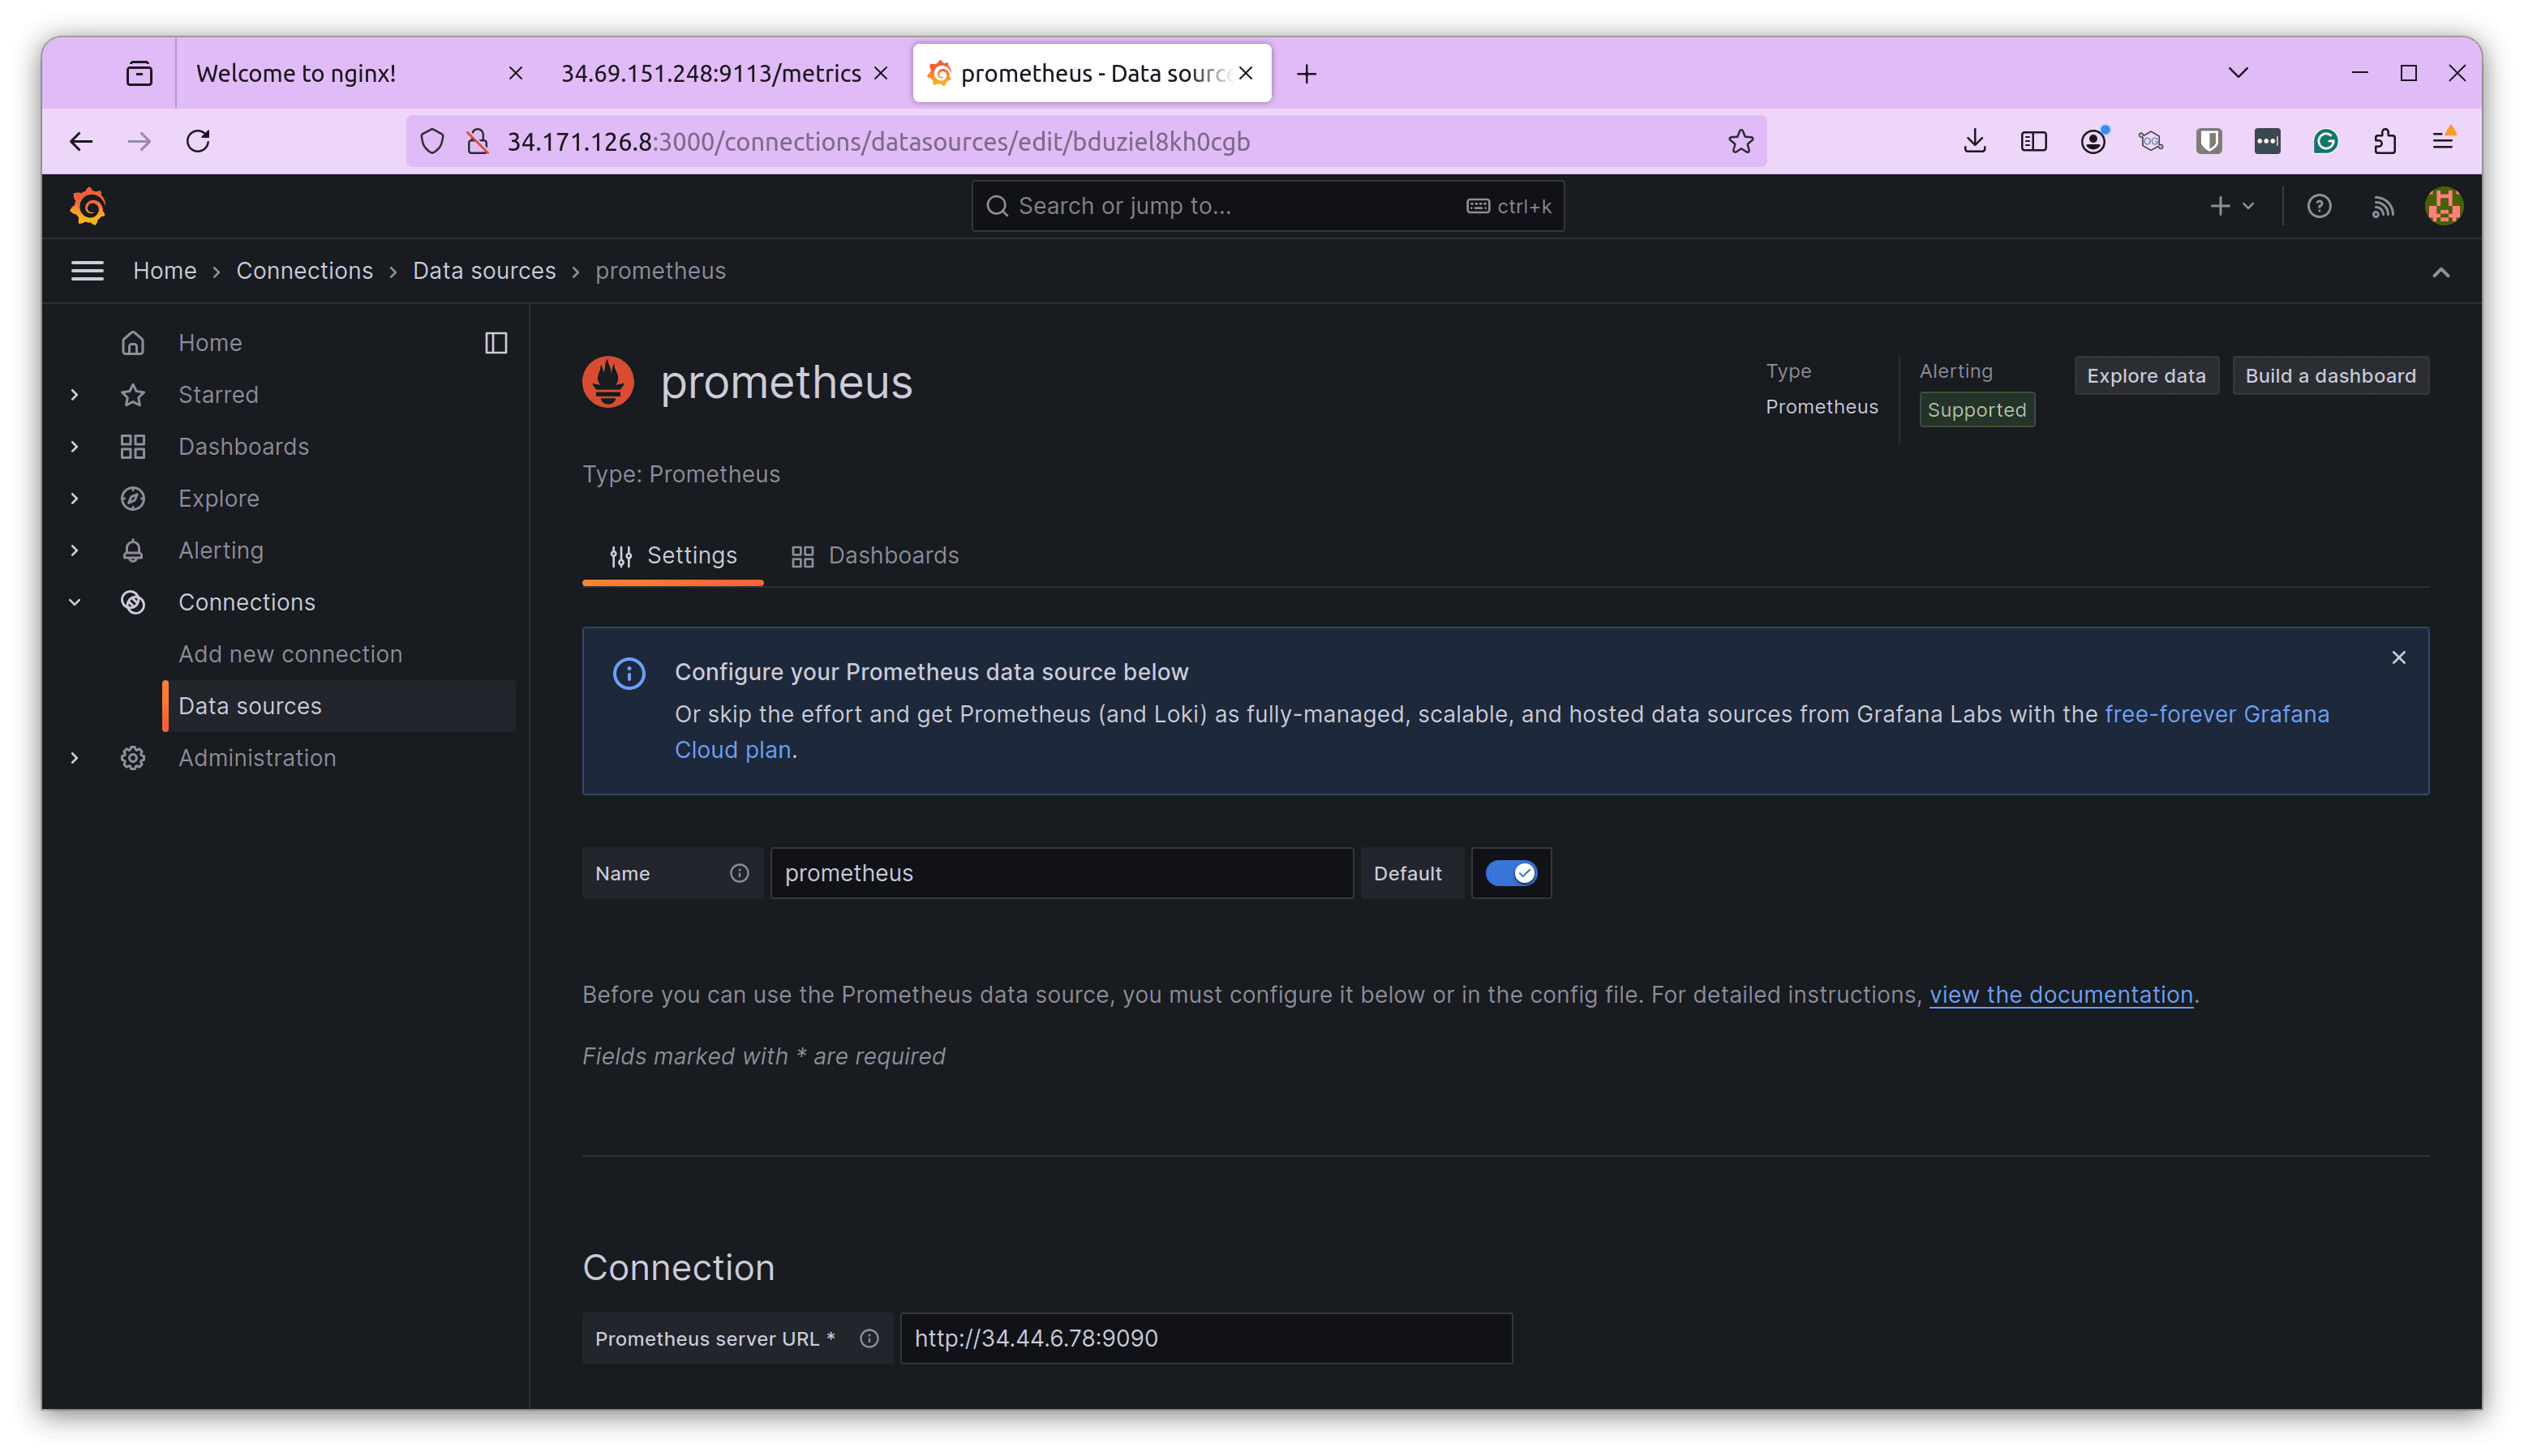Open the news feed RSS icon
Image resolution: width=2524 pixels, height=1456 pixels.
pos(2382,206)
